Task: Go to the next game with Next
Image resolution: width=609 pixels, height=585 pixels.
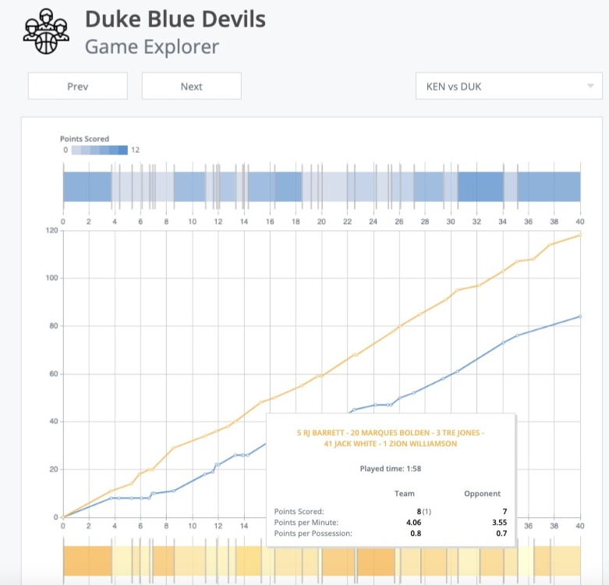Action: tap(191, 87)
